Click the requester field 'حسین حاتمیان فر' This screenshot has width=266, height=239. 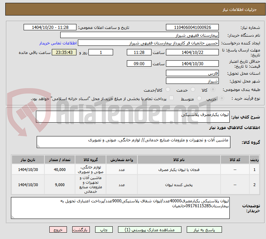pos(148,43)
